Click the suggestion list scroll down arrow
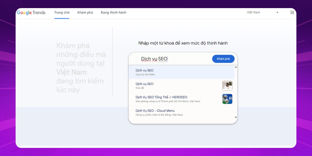The image size is (312, 156). 236,117
